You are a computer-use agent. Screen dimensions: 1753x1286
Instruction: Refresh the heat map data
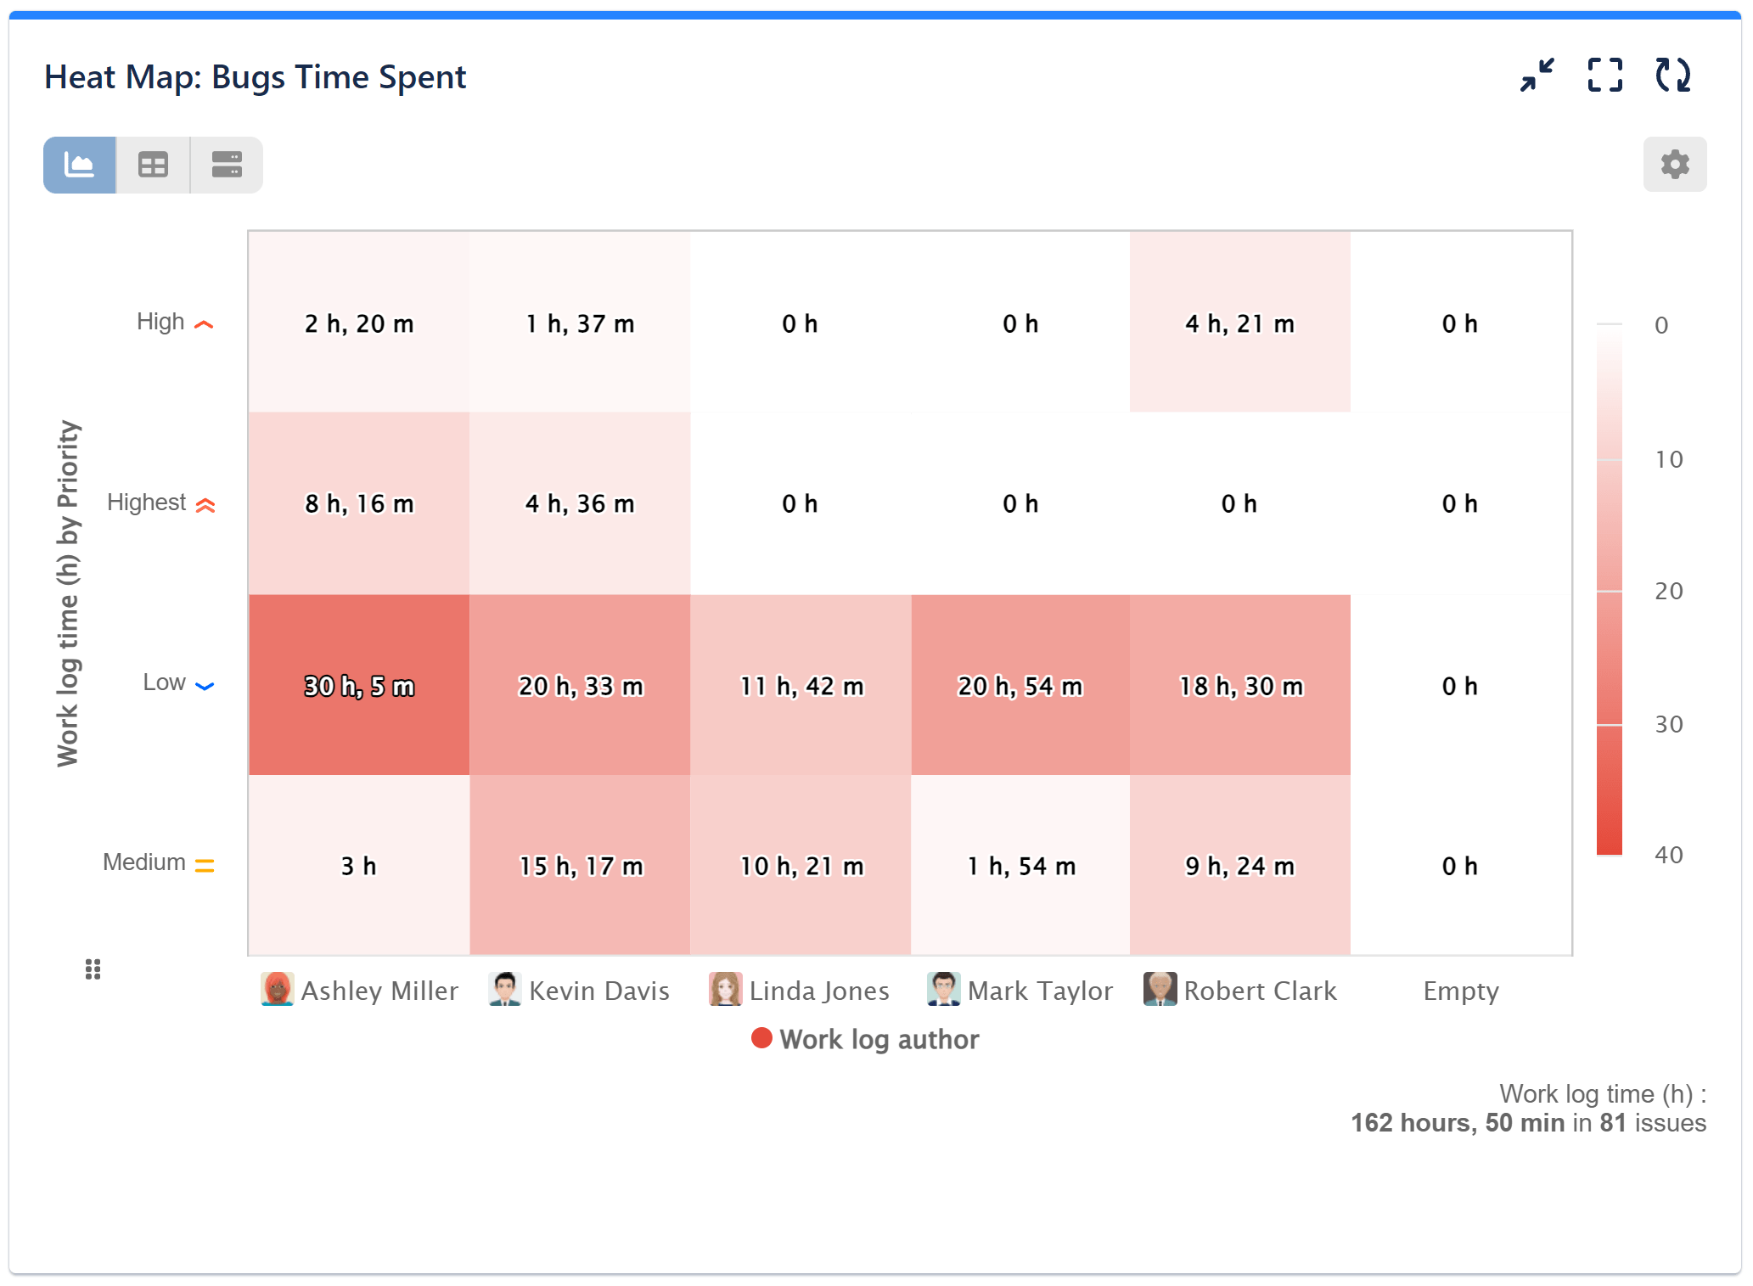1672,76
